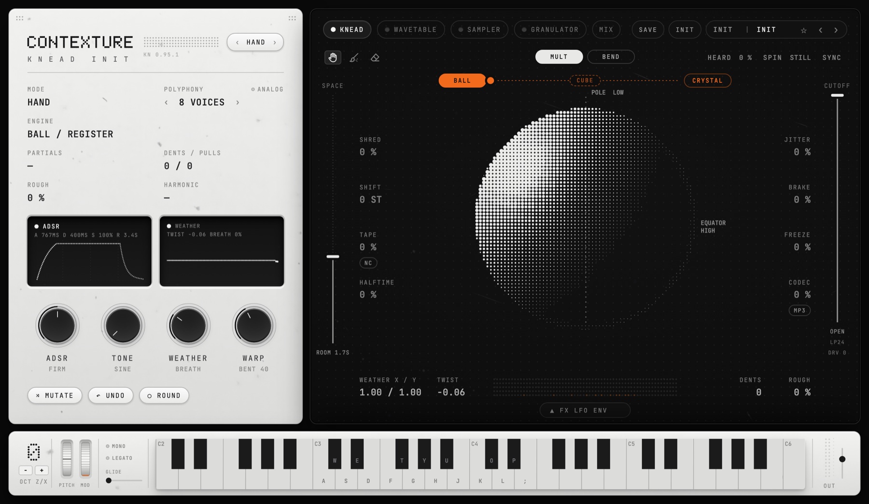Viewport: 869px width, 504px height.
Task: Toggle STILL option
Action: tap(800, 57)
